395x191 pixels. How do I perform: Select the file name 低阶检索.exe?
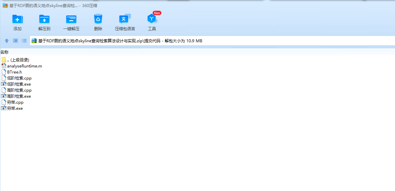pyautogui.click(x=19, y=84)
